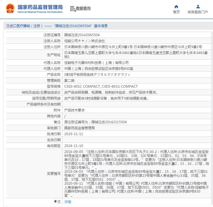Select the attachment value 产品技术要求
The height and width of the screenshot is (207, 213).
(75, 110)
